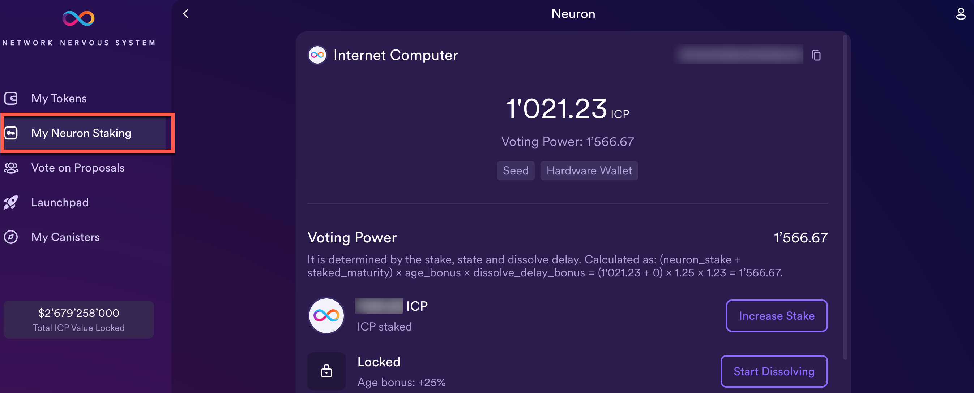
Task: Select the Launchpad rocket icon
Action: 11,203
